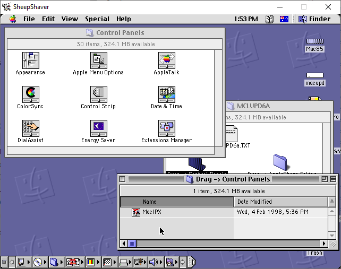Open the View menu
The width and height of the screenshot is (341, 269).
click(70, 19)
